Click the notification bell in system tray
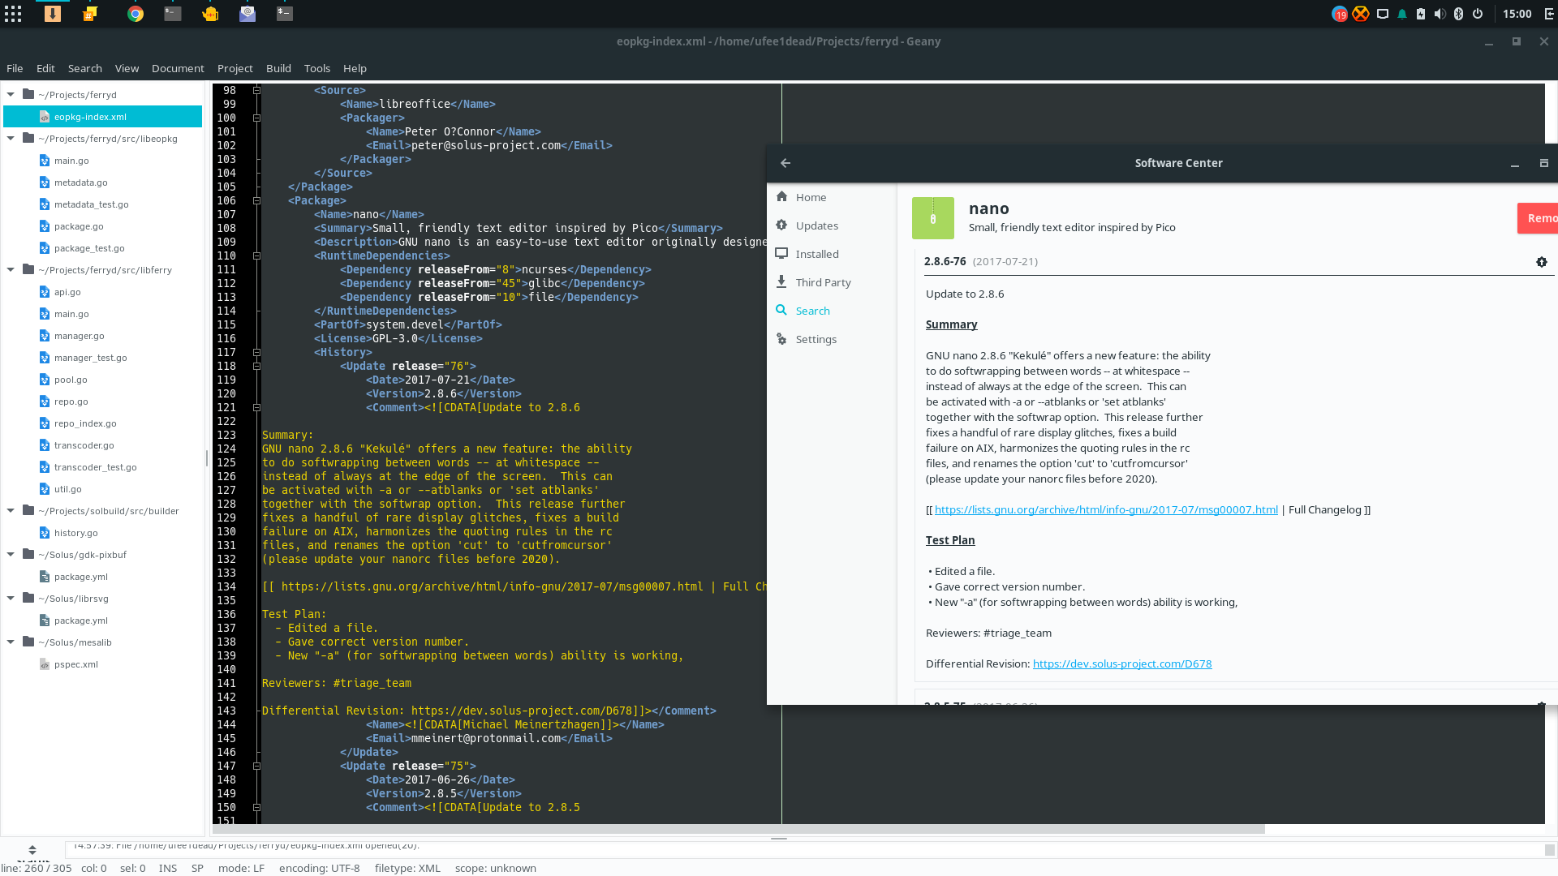Viewport: 1558px width, 876px height. (x=1401, y=14)
